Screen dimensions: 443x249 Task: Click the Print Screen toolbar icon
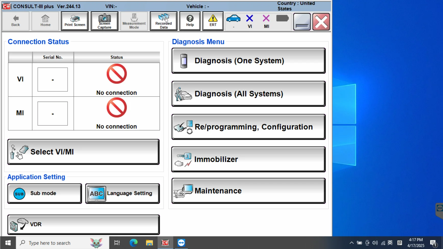(x=75, y=21)
